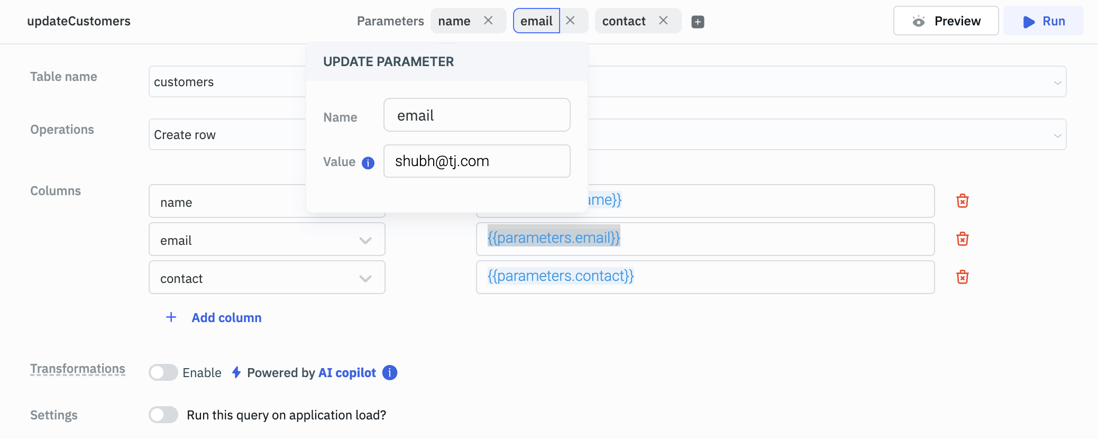This screenshot has width=1098, height=439.
Task: Expand the contact column dropdown
Action: point(365,279)
